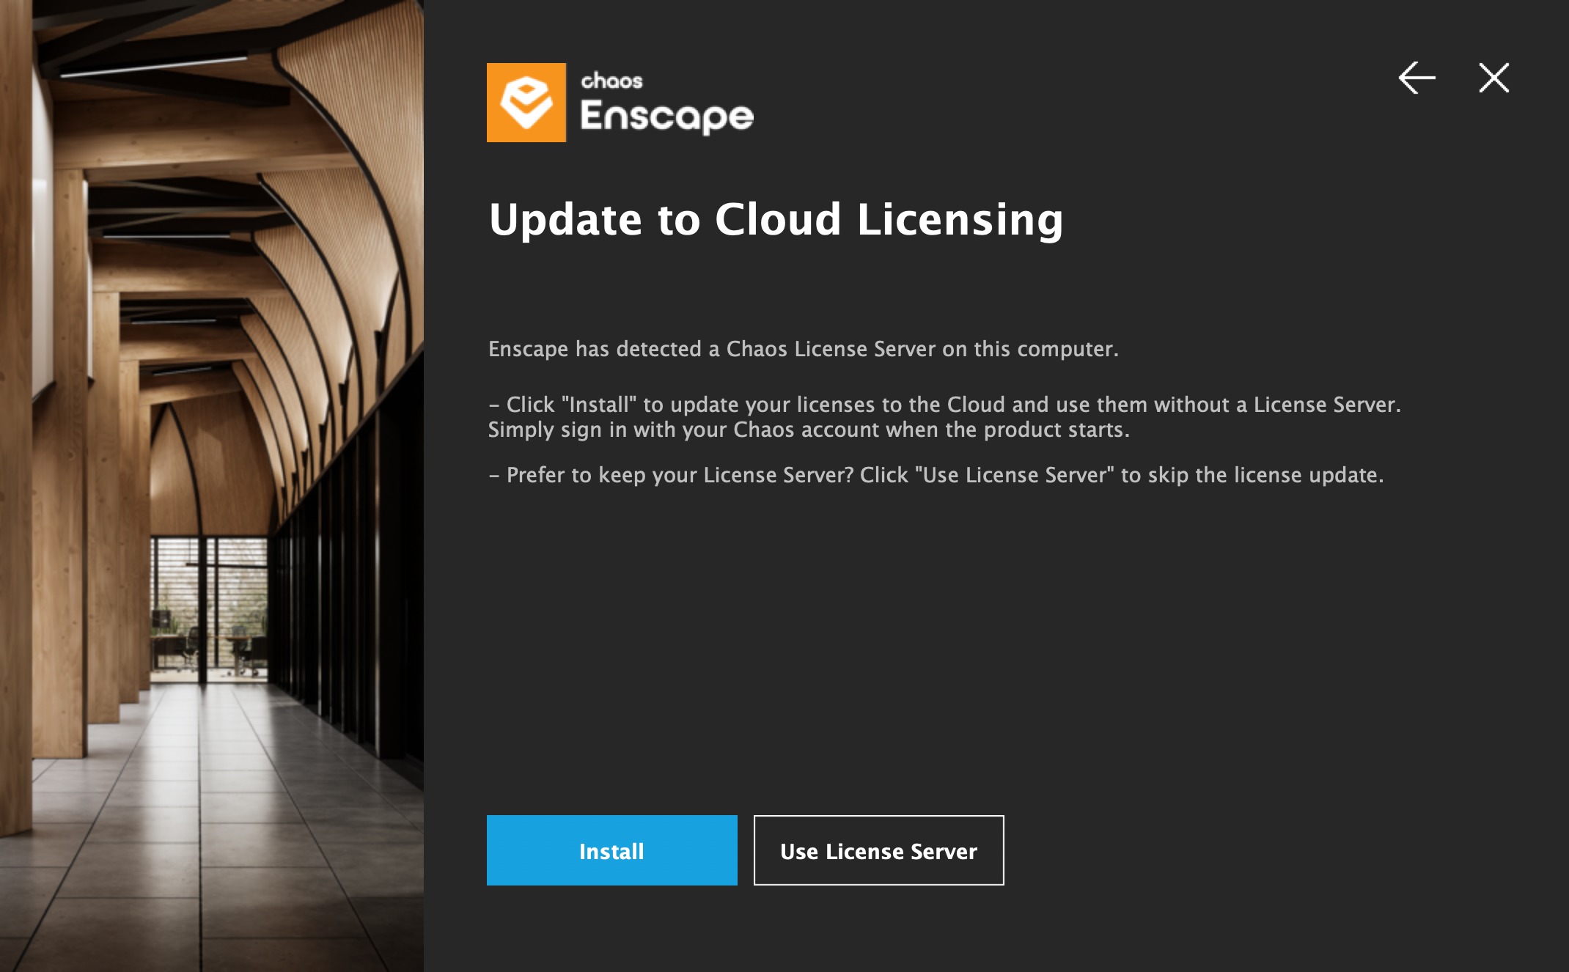Click the ceiling light strip in the render

pos(153,67)
